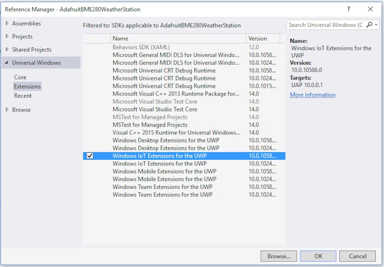384x267 pixels.
Task: Select Microsoft Visual C++ 2013 Runtime Package
Action: [184, 94]
